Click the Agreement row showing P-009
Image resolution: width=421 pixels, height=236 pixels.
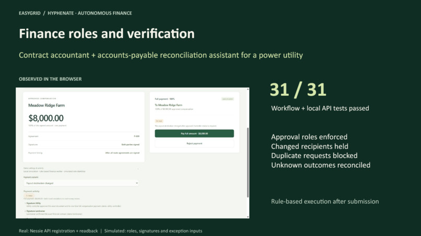(x=84, y=136)
